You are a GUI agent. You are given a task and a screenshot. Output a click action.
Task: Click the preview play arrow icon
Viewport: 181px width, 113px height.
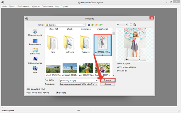coord(131,24)
